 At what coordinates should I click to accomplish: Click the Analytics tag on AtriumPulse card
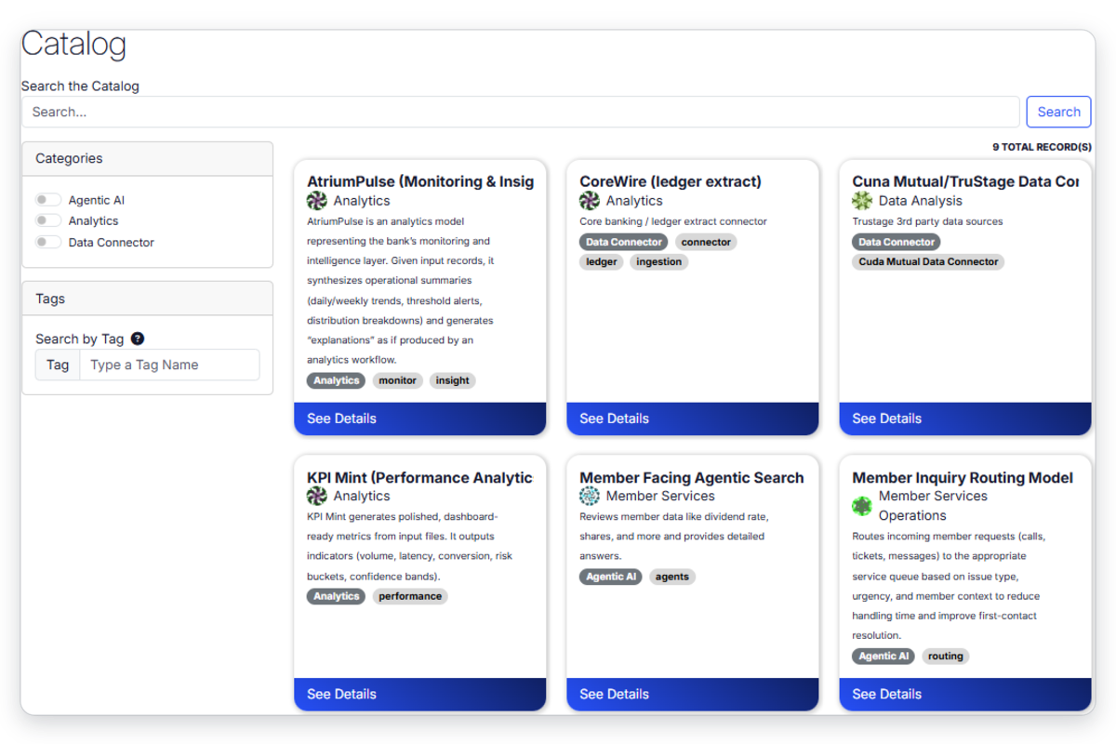tap(336, 380)
